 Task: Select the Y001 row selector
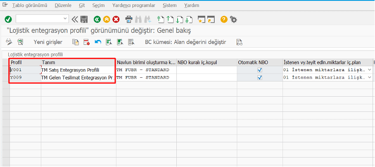tap(5, 70)
